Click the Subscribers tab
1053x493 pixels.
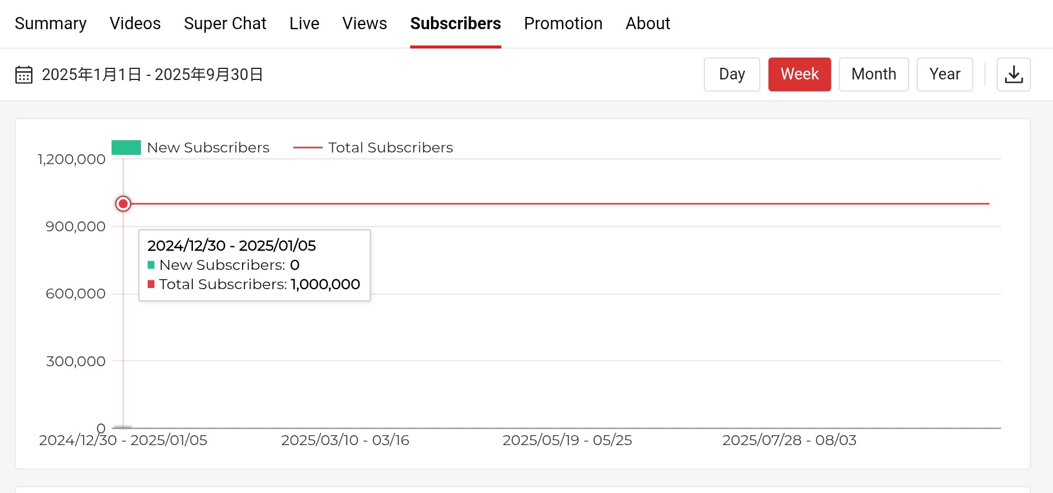coord(455,23)
